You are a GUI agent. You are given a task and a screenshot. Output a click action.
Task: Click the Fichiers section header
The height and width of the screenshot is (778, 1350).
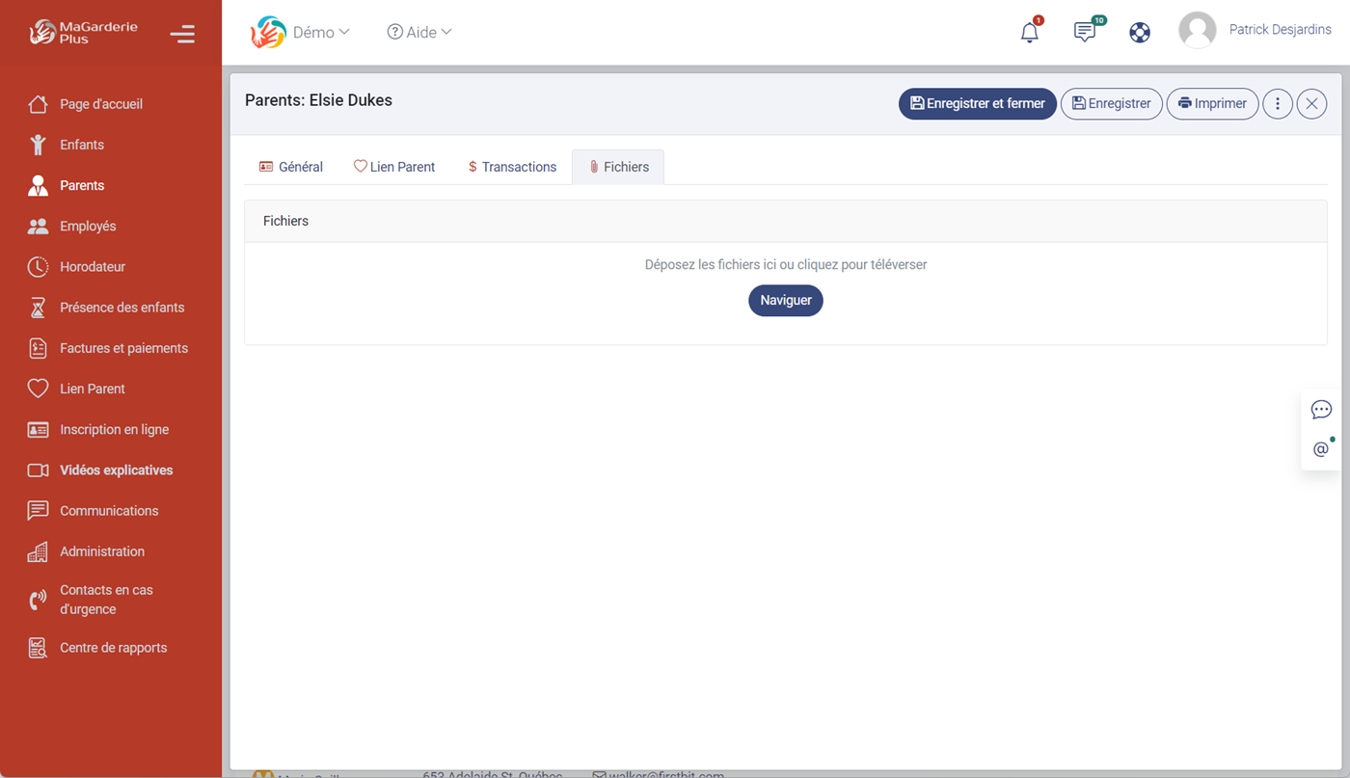click(786, 221)
